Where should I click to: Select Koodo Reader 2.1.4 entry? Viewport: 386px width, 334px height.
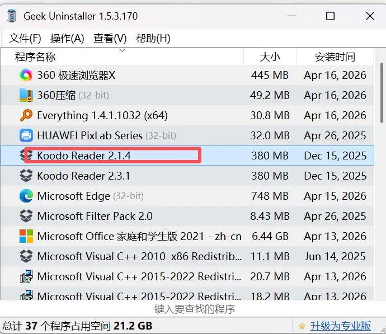(187, 156)
